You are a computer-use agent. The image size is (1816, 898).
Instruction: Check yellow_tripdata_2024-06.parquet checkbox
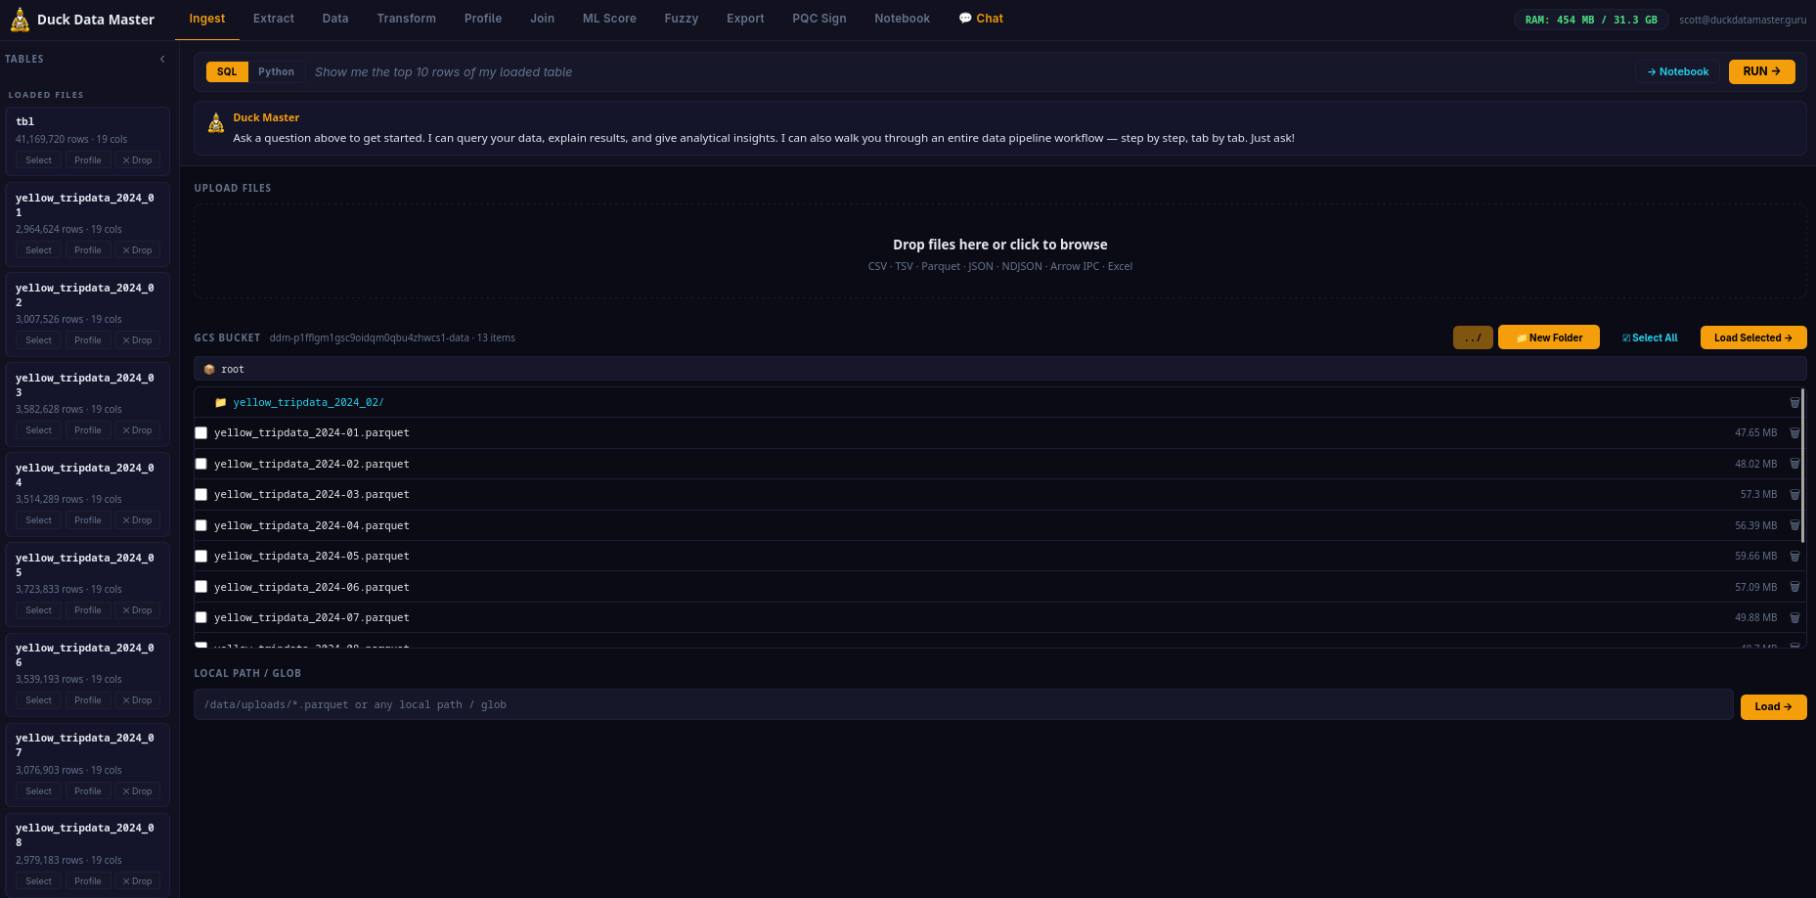tap(200, 587)
